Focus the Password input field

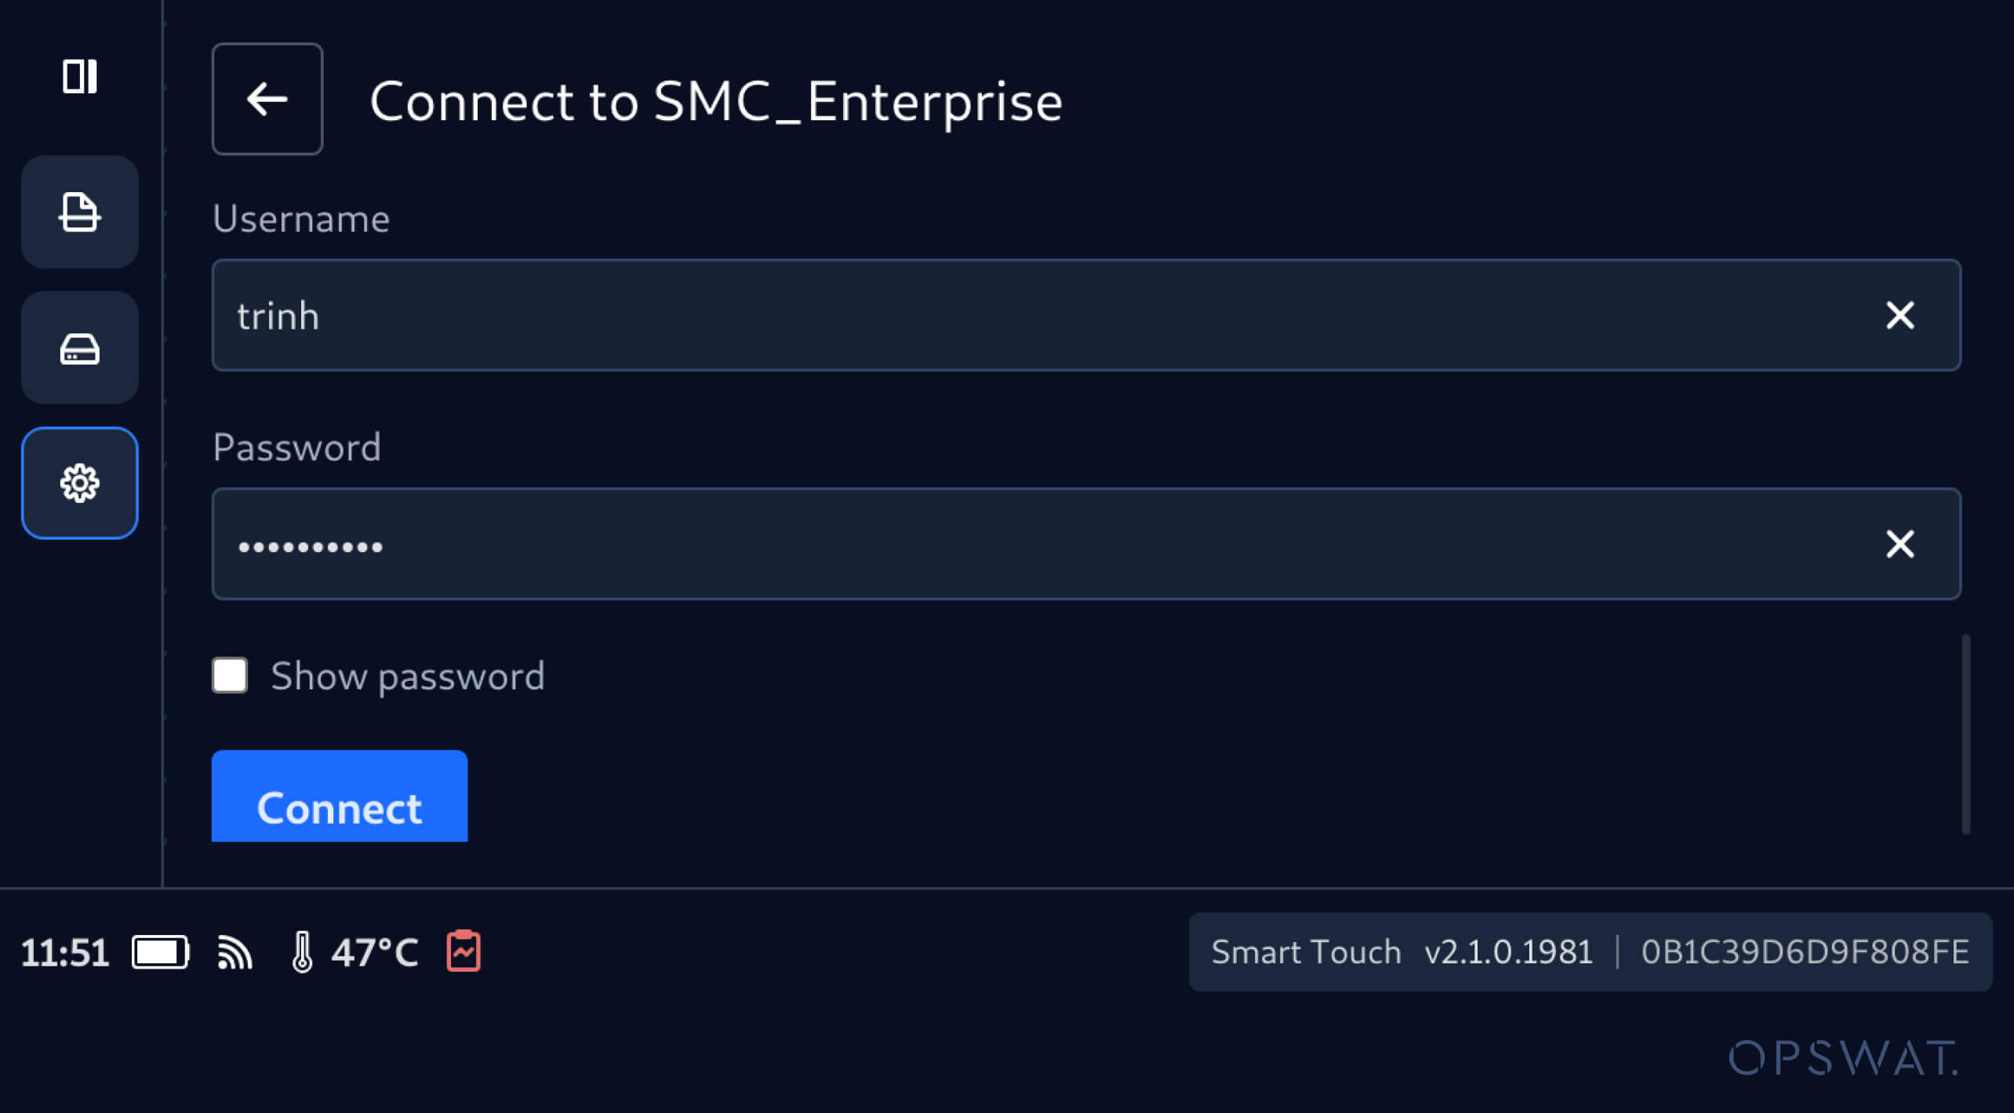tap(1086, 544)
